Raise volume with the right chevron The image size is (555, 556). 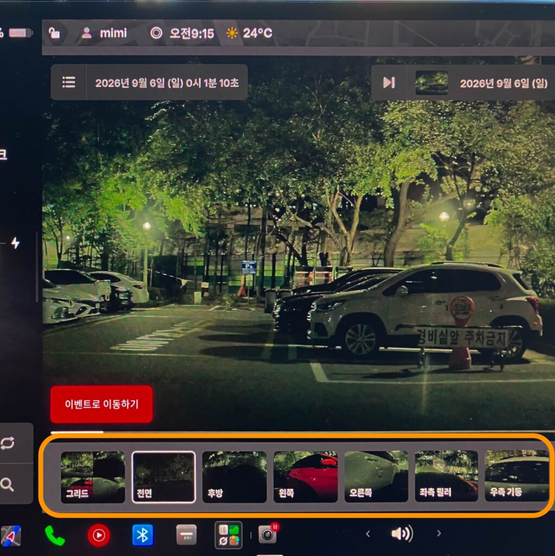(439, 533)
